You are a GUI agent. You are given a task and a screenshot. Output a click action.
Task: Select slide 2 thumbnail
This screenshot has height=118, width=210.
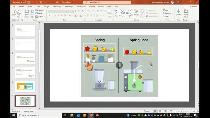coord(25,30)
